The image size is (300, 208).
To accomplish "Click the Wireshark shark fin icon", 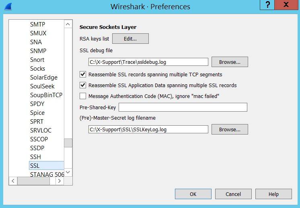I will pyautogui.click(x=8, y=7).
